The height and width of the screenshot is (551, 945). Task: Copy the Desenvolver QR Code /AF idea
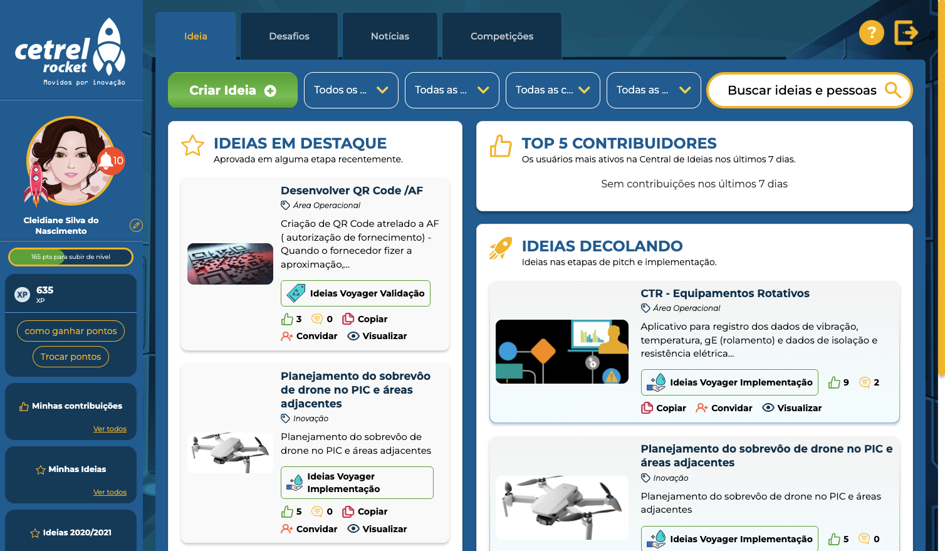pos(365,319)
